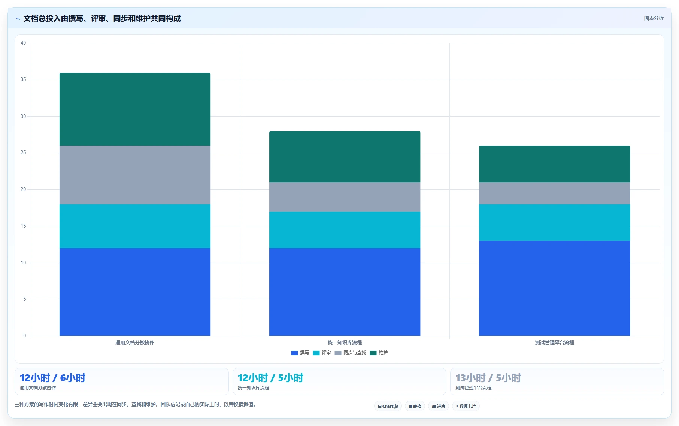Click the y-axis value 35
The image size is (679, 426).
click(23, 80)
